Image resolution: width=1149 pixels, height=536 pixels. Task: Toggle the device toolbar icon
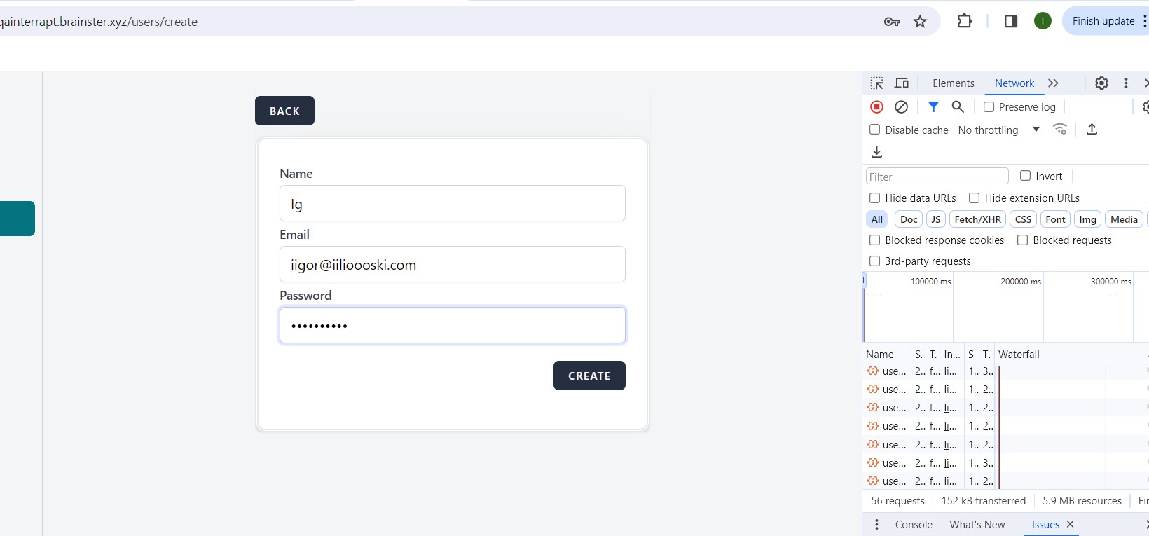[x=902, y=83]
